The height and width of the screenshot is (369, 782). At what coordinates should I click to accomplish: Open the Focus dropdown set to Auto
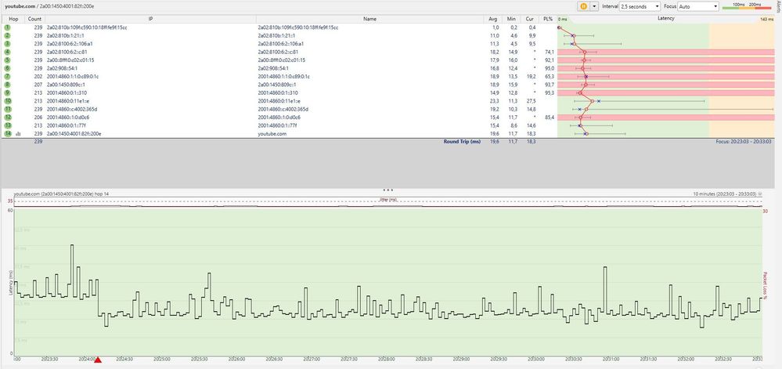click(698, 6)
